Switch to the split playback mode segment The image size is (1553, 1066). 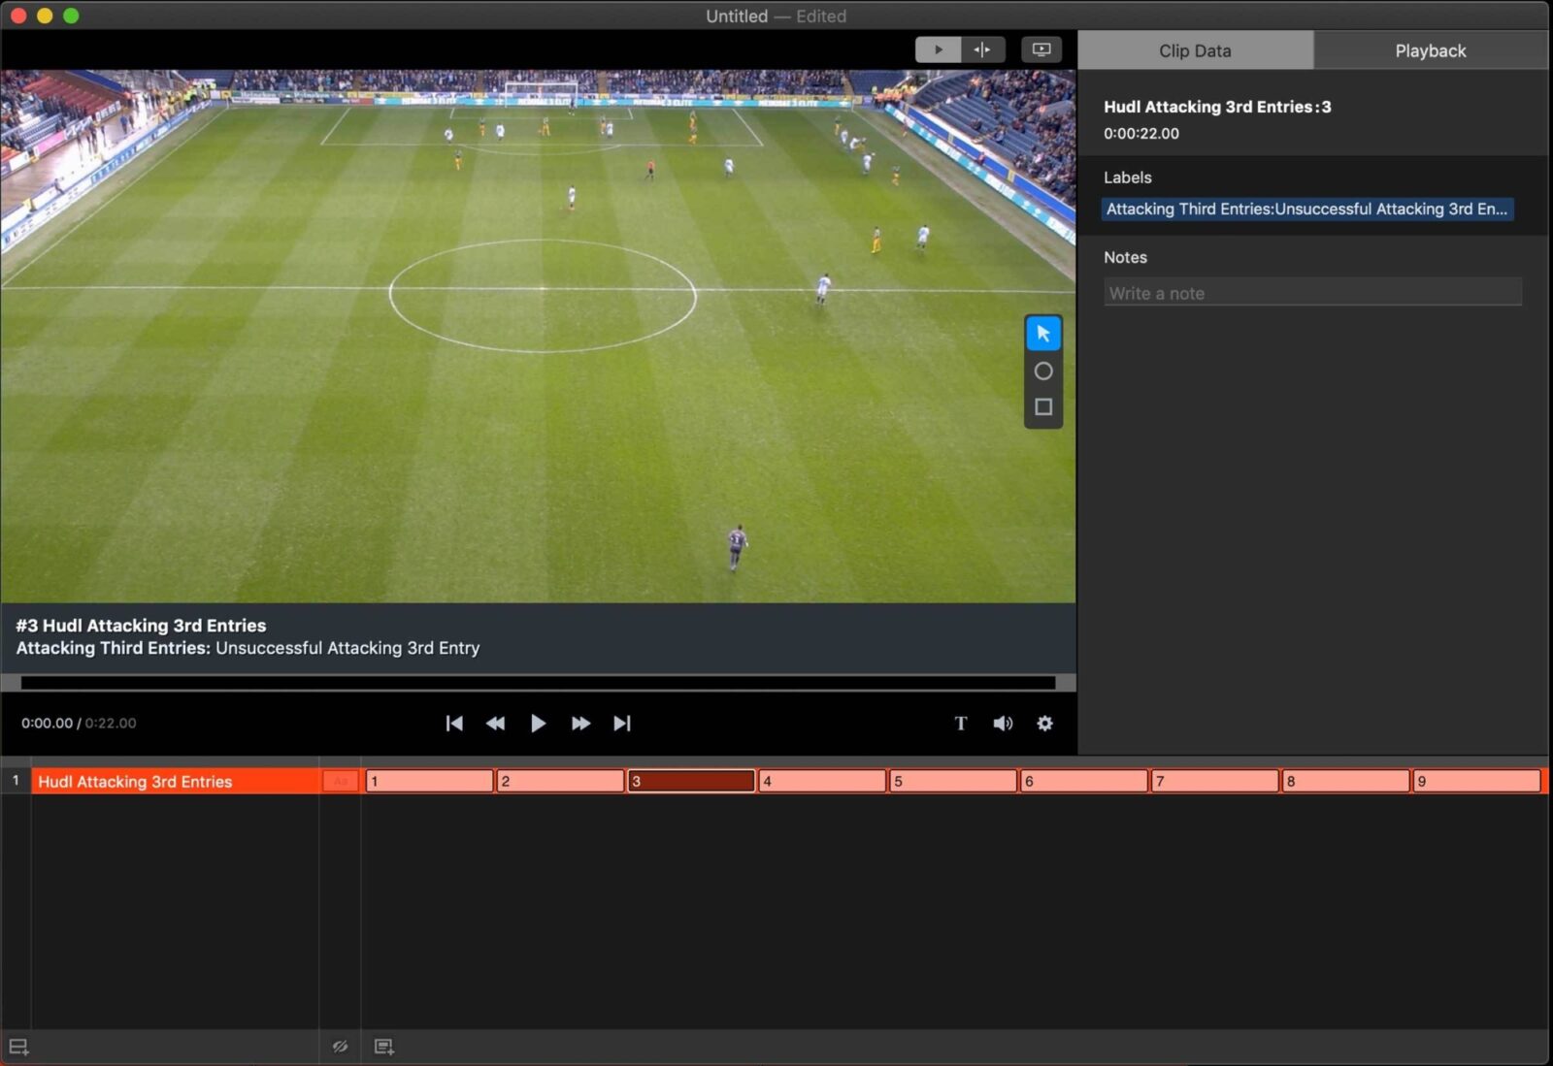tap(981, 48)
